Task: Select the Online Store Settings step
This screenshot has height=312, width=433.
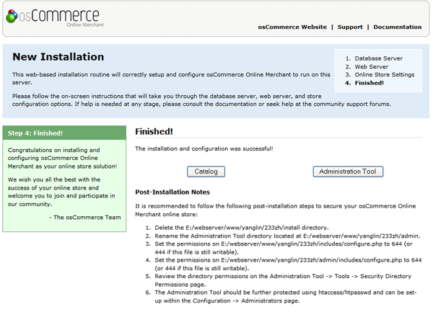Action: (x=384, y=74)
